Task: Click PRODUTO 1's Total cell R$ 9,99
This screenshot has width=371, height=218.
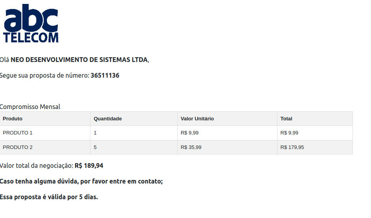Action: (289, 133)
